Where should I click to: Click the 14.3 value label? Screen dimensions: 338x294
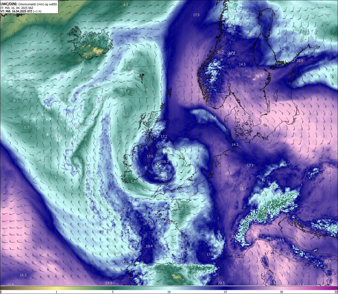(235, 144)
